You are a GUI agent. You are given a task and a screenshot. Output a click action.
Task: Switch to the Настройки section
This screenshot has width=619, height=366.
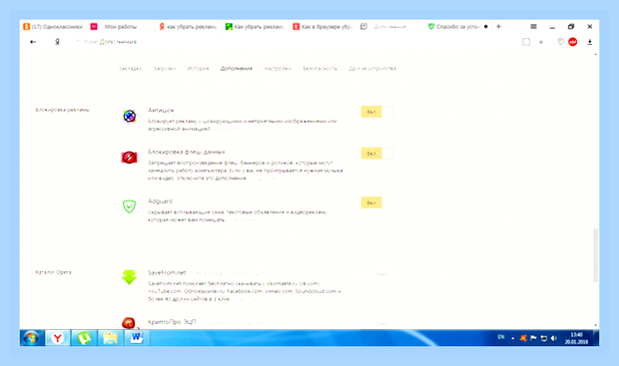point(278,69)
